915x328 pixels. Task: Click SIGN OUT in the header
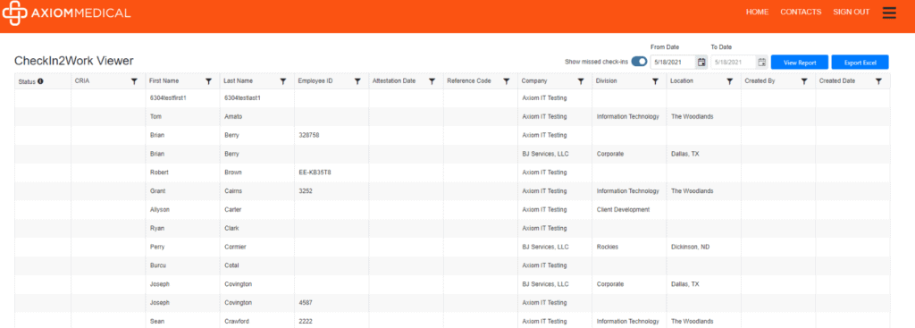point(852,12)
